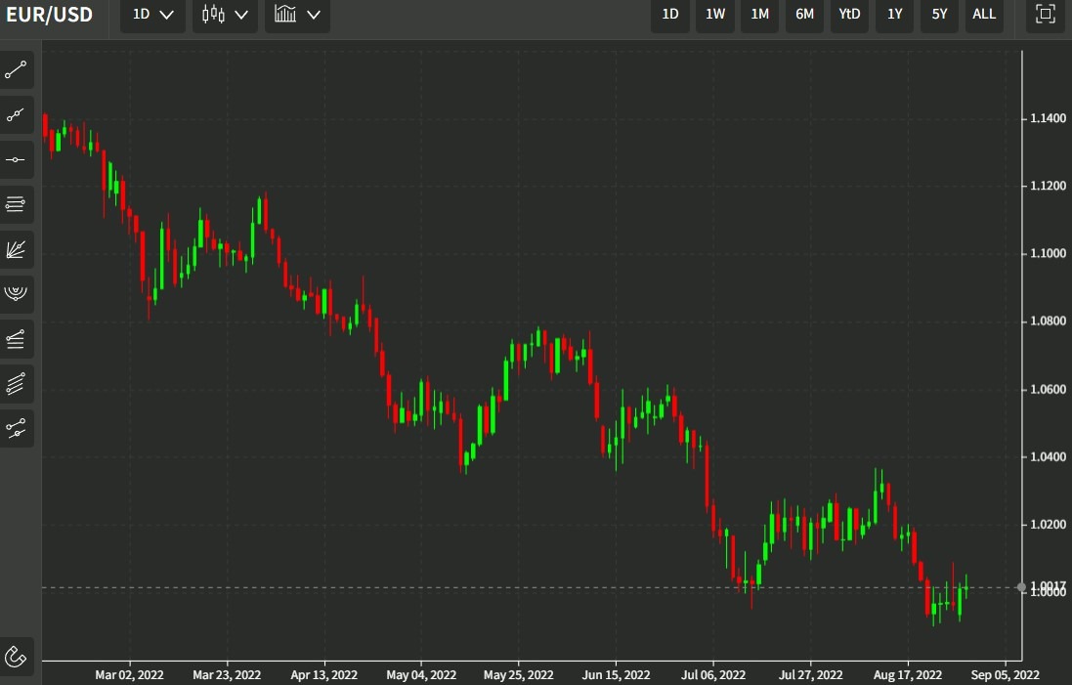Select the parallel channel lines tool

click(x=16, y=383)
